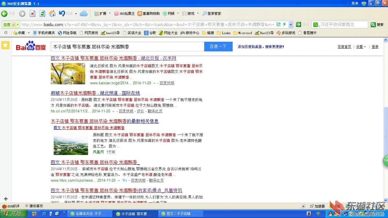The image size is (388, 218).
Task: Click the grey forward arrow button
Action: [22, 14]
